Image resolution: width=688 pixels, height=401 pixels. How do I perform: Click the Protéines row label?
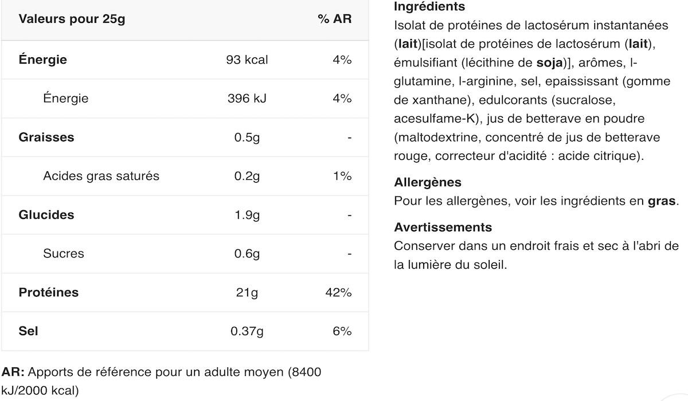point(49,292)
